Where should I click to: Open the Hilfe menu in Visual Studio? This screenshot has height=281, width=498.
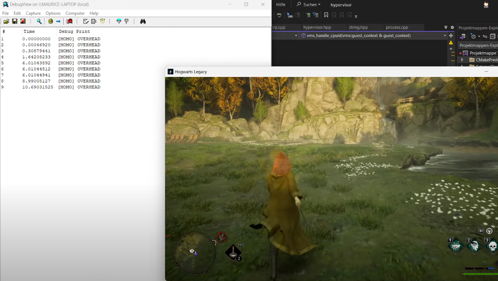281,5
